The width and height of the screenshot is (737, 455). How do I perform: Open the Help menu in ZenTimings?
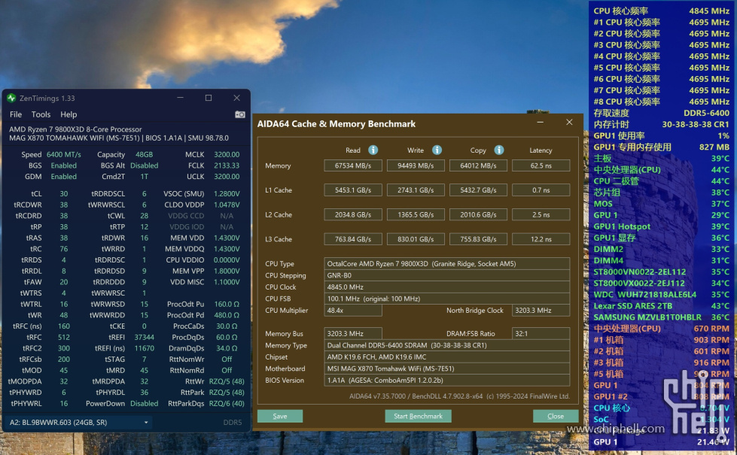click(x=69, y=114)
